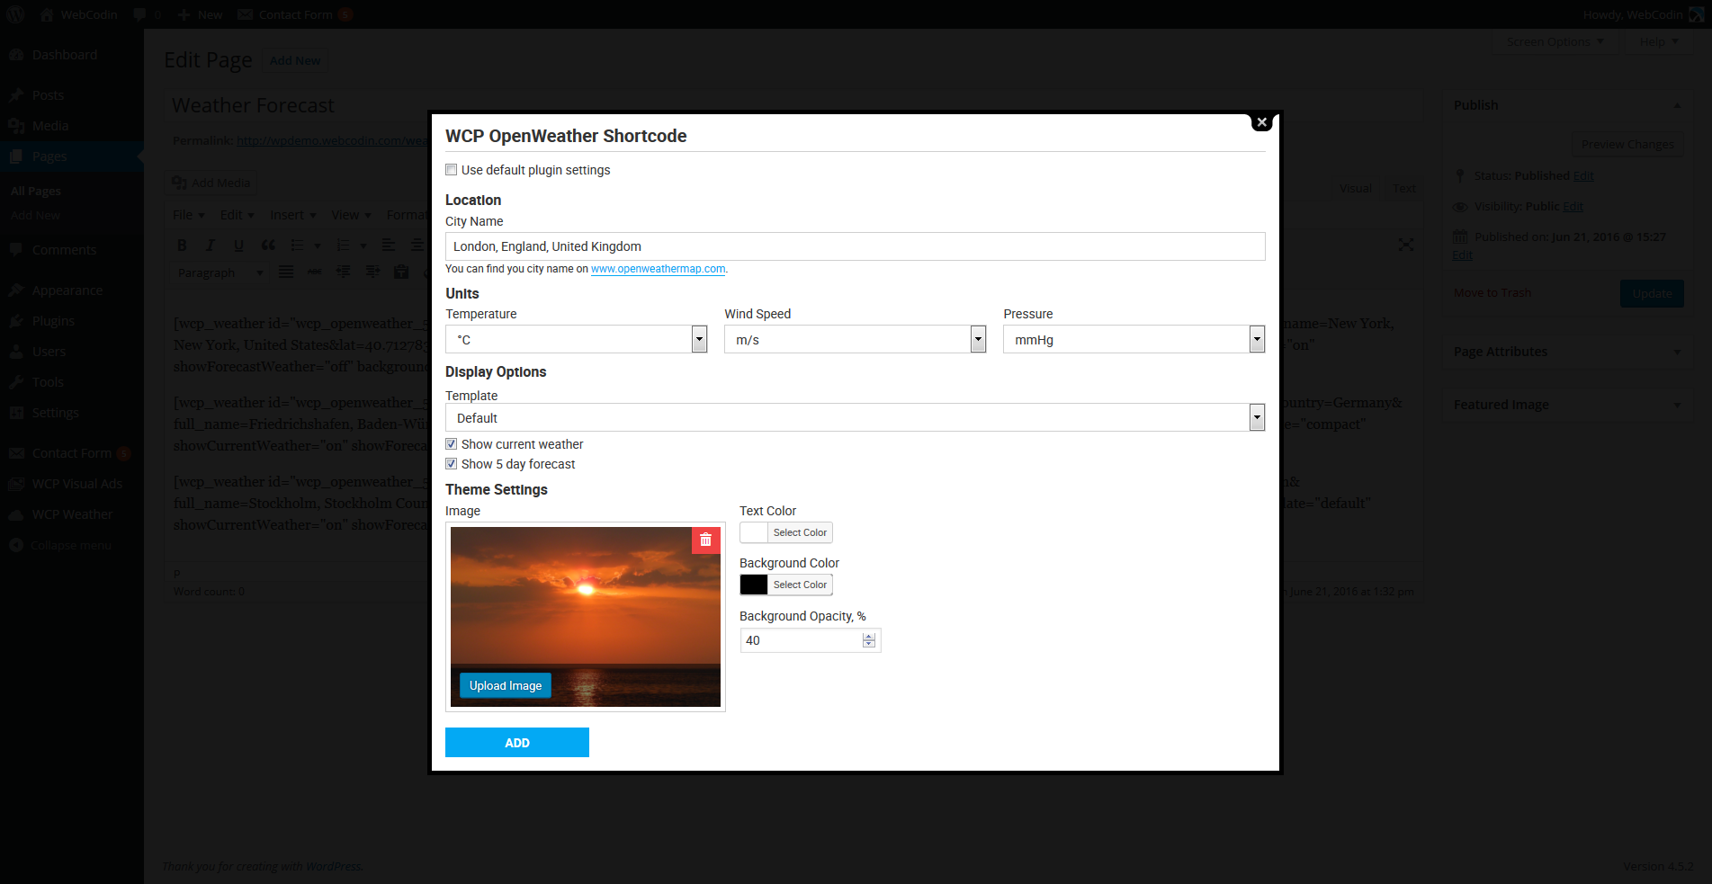Delete the uploaded sunset image with trash icon
This screenshot has height=884, width=1712.
tap(705, 540)
